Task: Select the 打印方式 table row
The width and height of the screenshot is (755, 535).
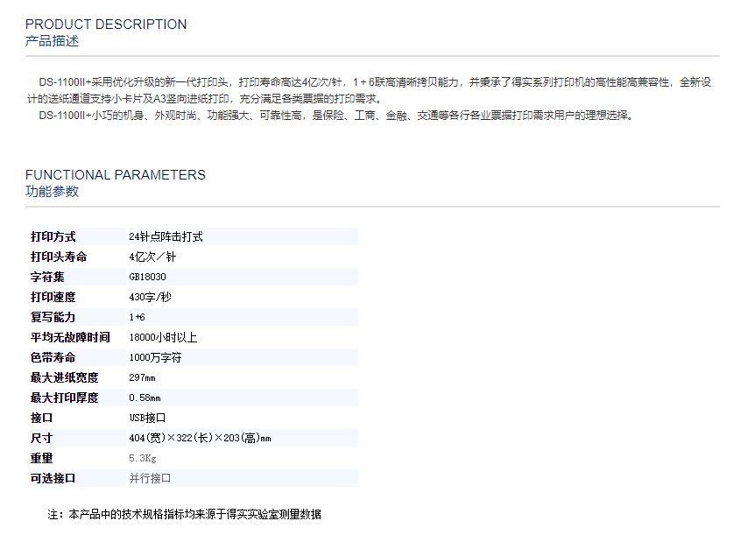Action: [175, 236]
